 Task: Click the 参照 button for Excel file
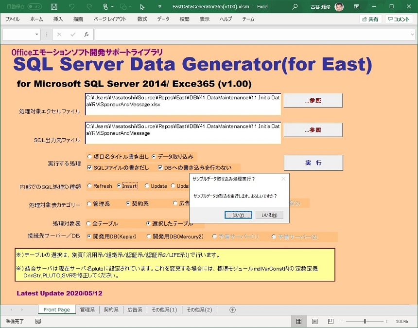pyautogui.click(x=313, y=100)
